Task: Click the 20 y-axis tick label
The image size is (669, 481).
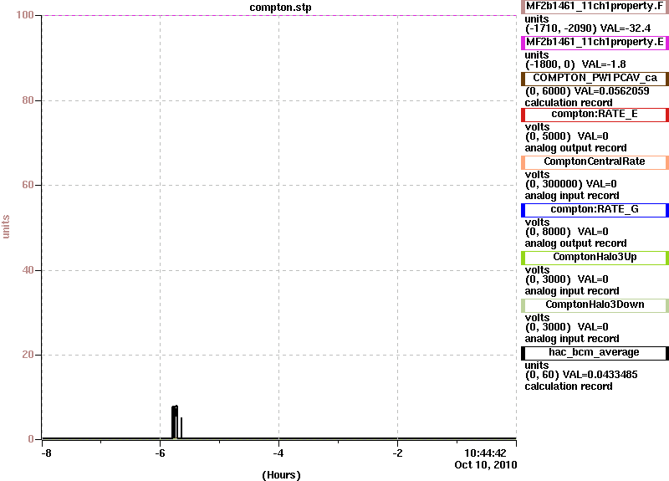Action: click(28, 355)
